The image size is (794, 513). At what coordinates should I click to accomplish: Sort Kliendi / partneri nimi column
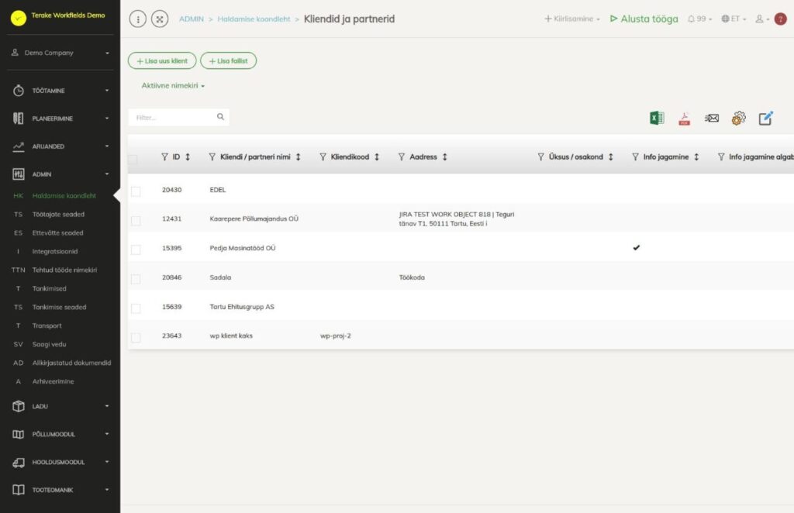(x=299, y=157)
